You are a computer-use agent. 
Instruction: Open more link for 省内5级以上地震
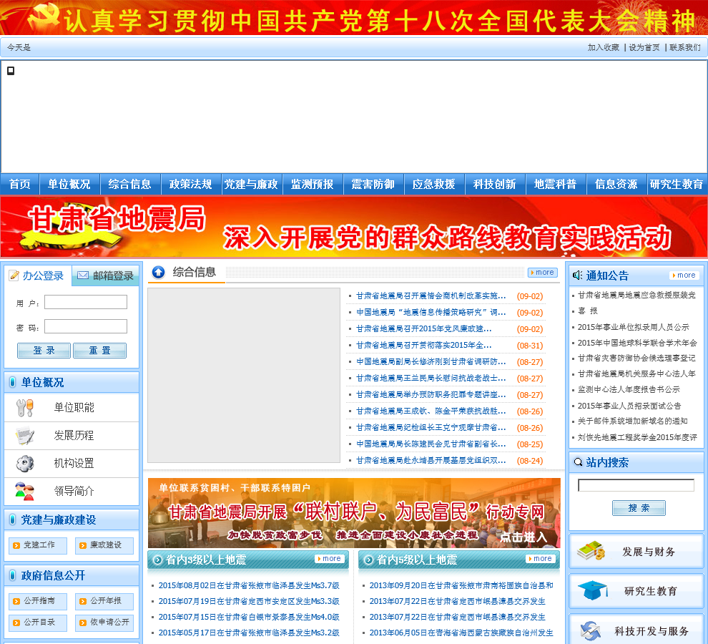(541, 559)
